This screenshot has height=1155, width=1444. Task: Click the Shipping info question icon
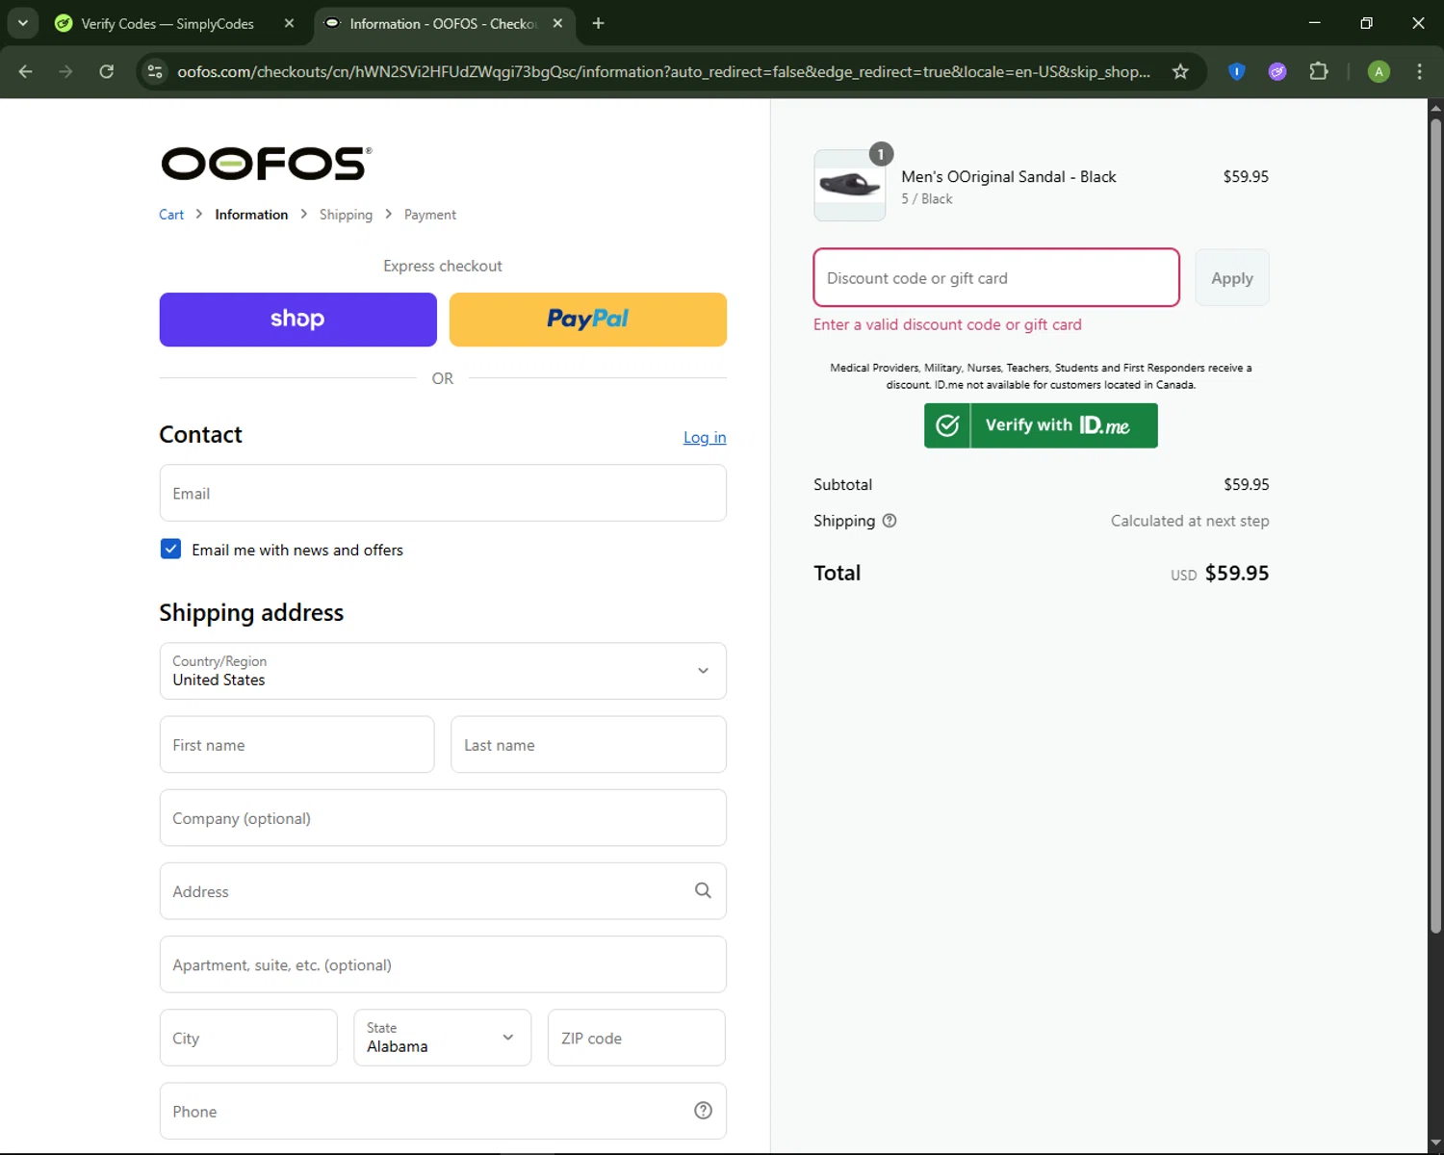pyautogui.click(x=890, y=521)
